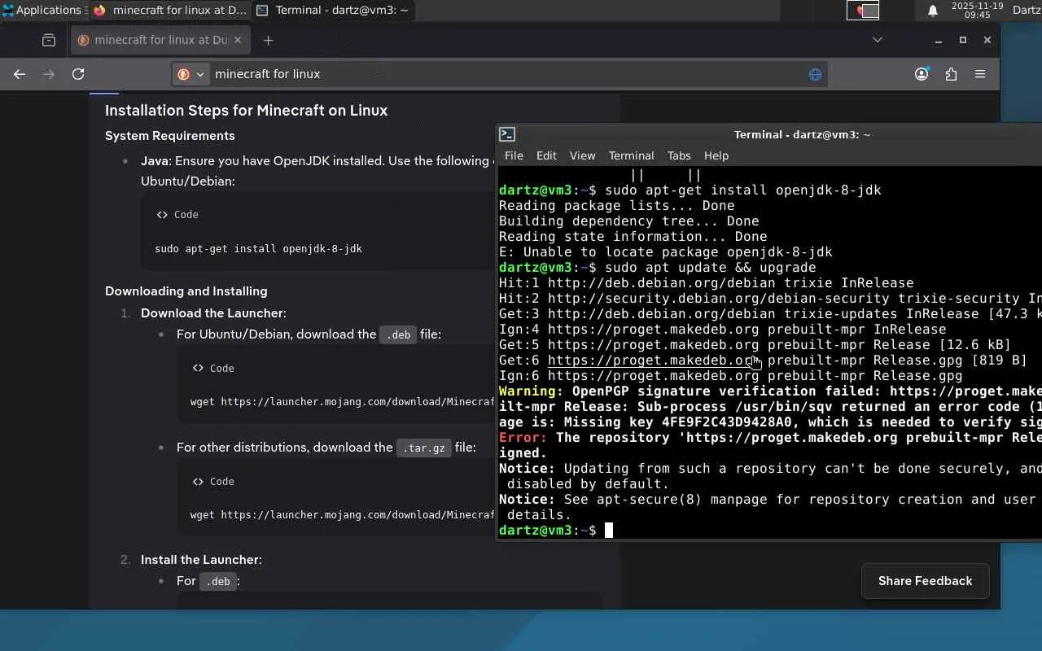Open a new browser tab with plus
The width and height of the screenshot is (1042, 651).
tap(268, 40)
